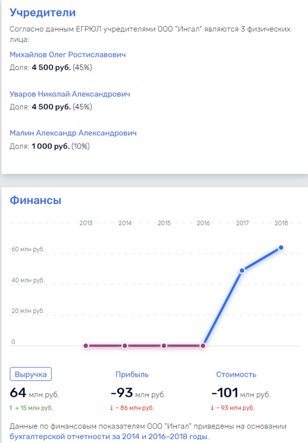Click the -86 млн руб. change text
This screenshot has width=308, height=443.
135,408
